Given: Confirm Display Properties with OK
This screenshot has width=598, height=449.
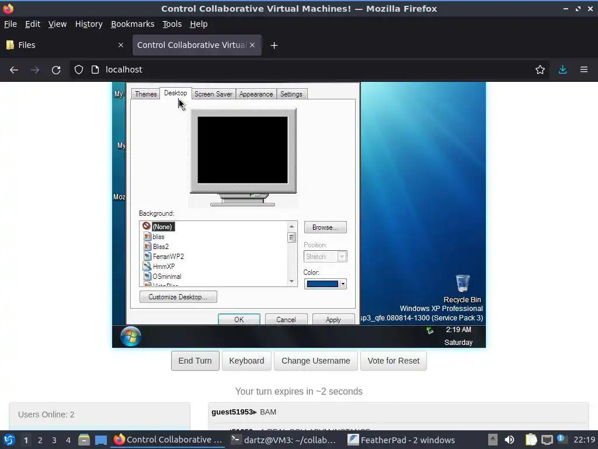Looking at the screenshot, I should pyautogui.click(x=239, y=319).
